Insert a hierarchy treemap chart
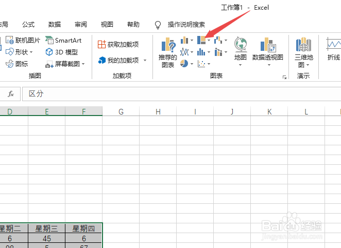The width and height of the screenshot is (341, 248). (x=201, y=40)
